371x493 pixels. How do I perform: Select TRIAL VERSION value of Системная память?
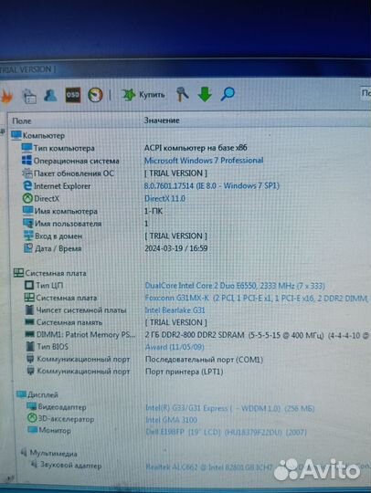(x=175, y=322)
